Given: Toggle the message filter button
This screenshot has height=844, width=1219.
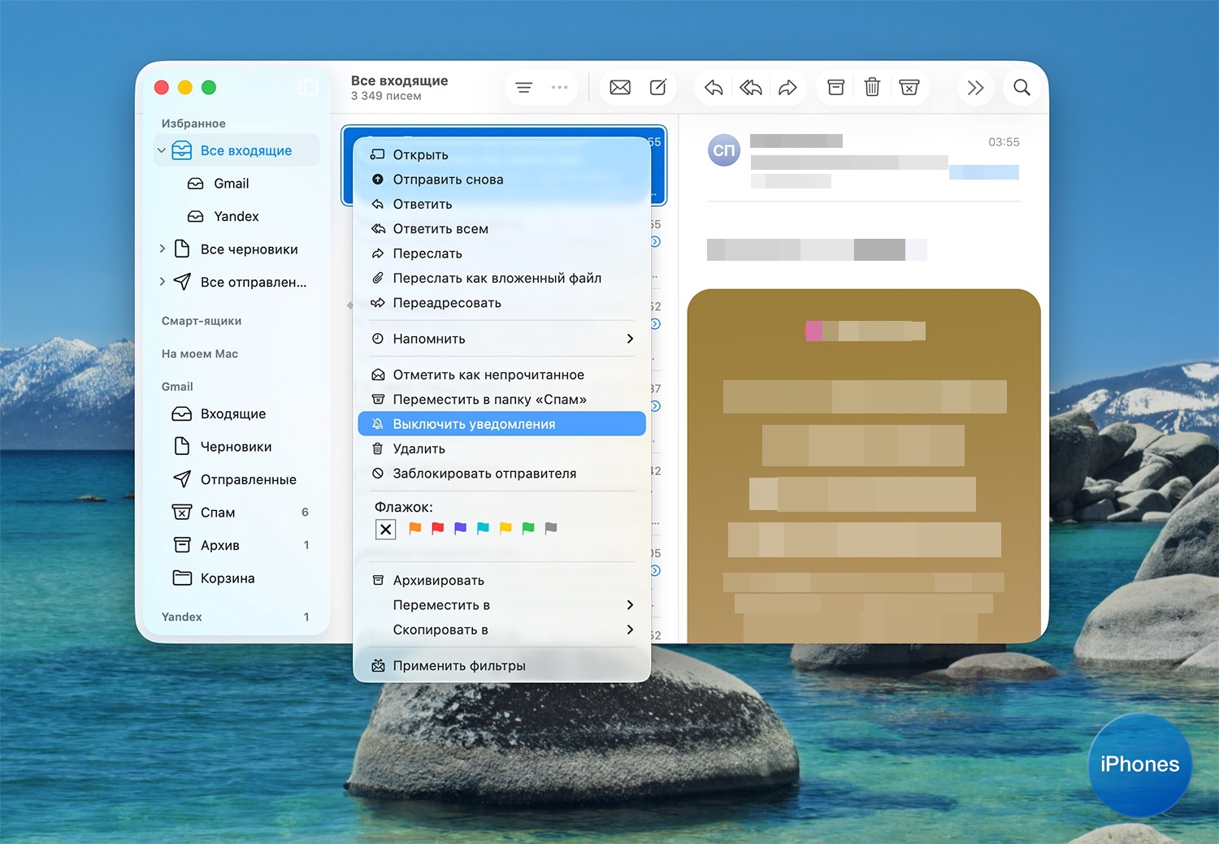Looking at the screenshot, I should [x=524, y=88].
